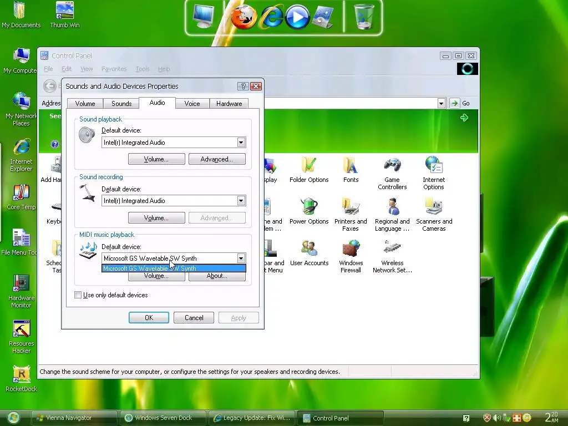This screenshot has height=426, width=568.
Task: Click the Control Panel back navigation button
Action: (x=50, y=86)
